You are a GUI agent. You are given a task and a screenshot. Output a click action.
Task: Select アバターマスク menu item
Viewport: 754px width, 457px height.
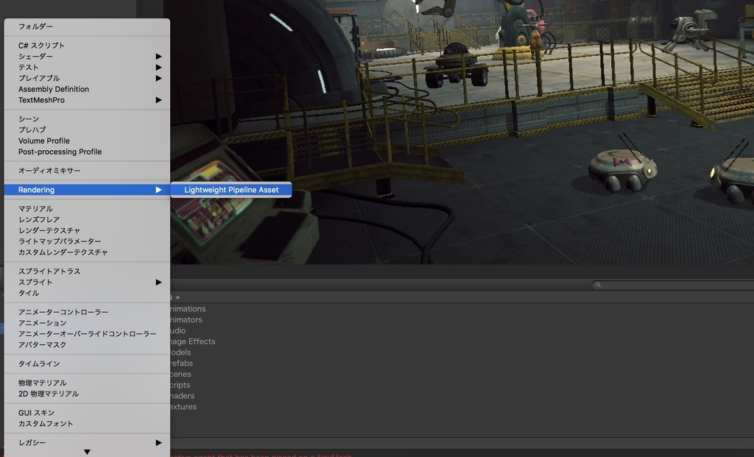tap(87, 345)
